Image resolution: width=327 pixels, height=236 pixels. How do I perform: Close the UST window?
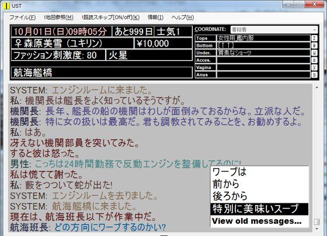315,4
